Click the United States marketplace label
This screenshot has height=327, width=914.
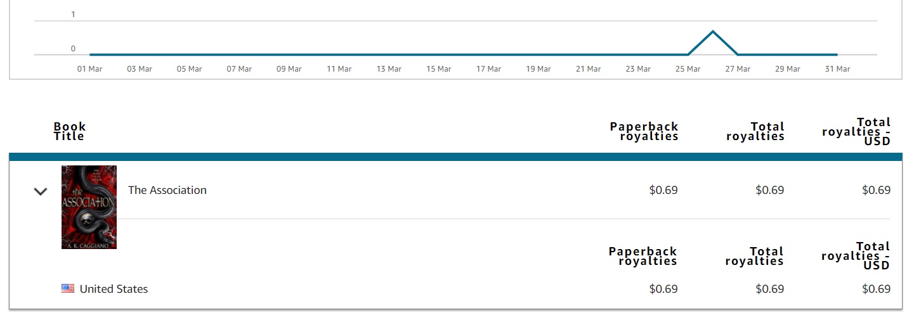point(114,289)
